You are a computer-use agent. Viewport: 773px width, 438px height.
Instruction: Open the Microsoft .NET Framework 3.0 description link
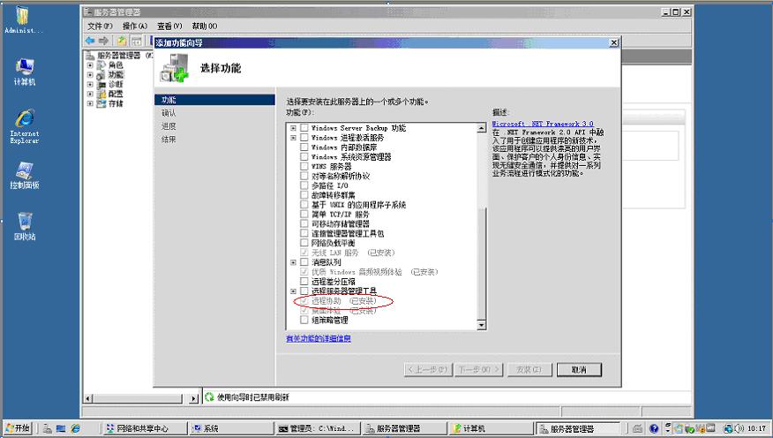click(543, 124)
